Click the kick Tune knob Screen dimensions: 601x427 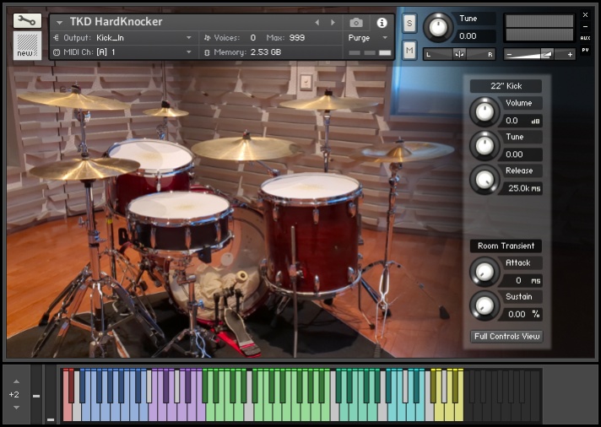pyautogui.click(x=485, y=146)
